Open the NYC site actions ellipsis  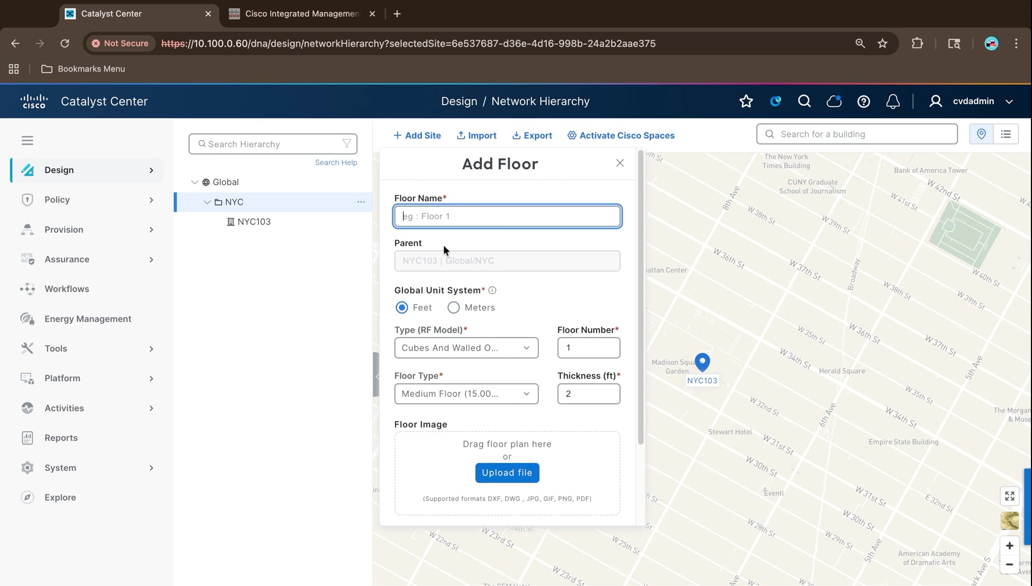point(361,202)
